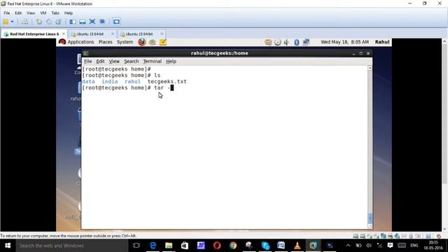The image size is (448, 252).
Task: Switch to Unity mode icon
Action: click(102, 22)
